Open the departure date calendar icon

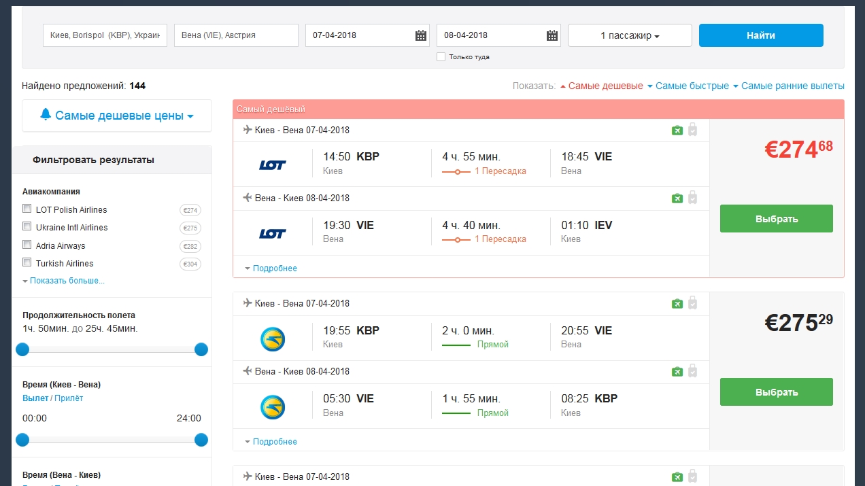tap(421, 35)
